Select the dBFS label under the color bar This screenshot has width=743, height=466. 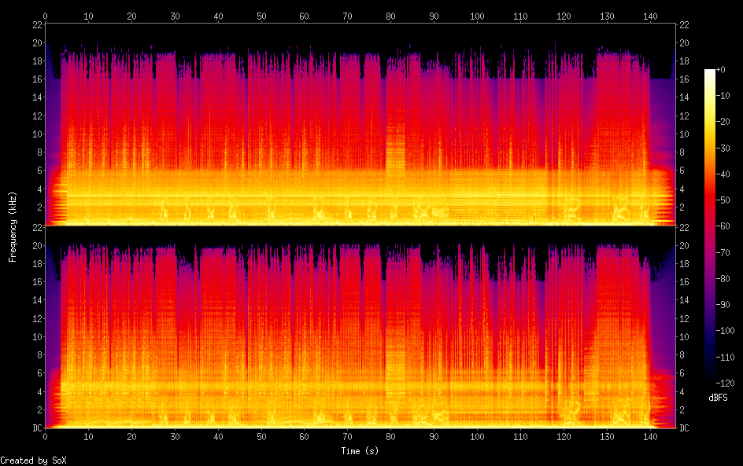click(x=718, y=398)
